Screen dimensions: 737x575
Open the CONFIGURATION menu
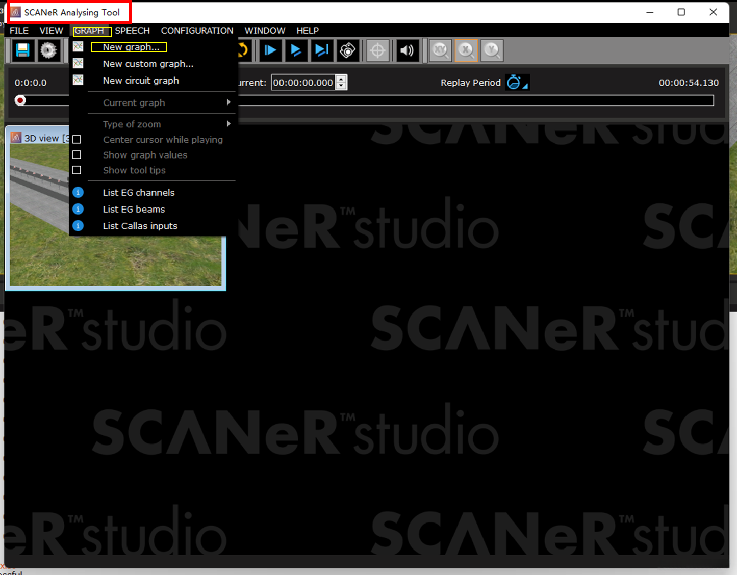pyautogui.click(x=197, y=31)
